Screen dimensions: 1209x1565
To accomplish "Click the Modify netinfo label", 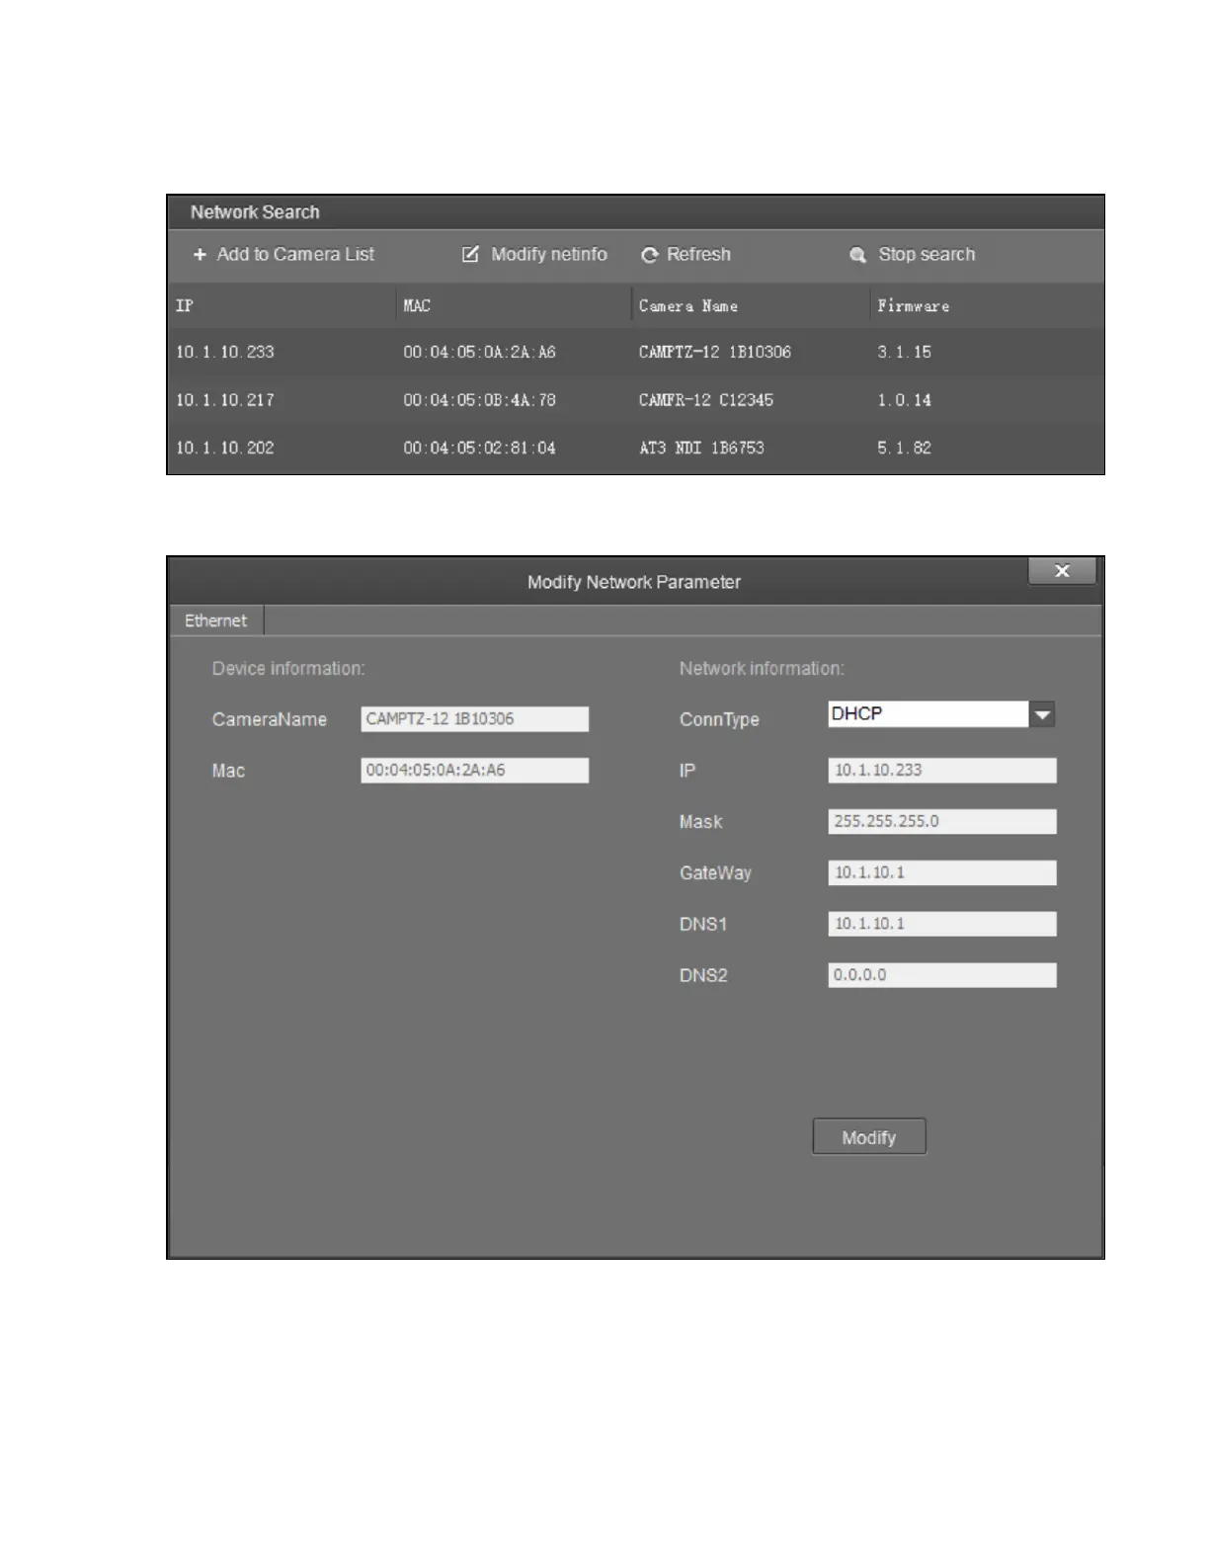I will (x=549, y=254).
